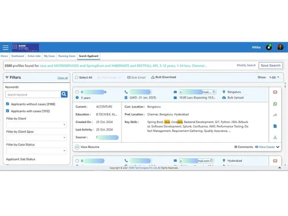288x216 pixels.
Task: Click the RARR Technologies logo
Action: pos(25,48)
